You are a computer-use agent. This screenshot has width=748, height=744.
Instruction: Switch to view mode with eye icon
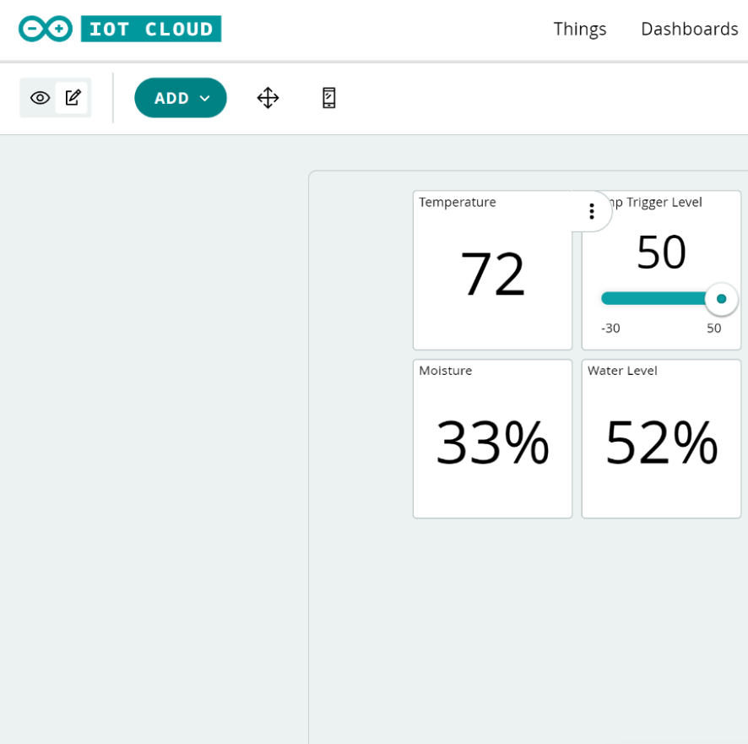pyautogui.click(x=40, y=98)
